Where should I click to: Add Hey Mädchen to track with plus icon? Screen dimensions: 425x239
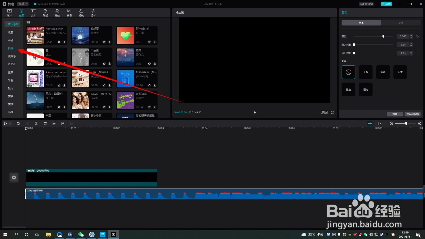[x=64, y=42]
